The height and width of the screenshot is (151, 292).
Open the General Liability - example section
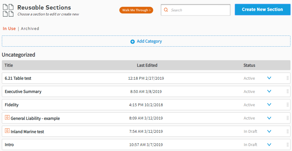[35, 118]
